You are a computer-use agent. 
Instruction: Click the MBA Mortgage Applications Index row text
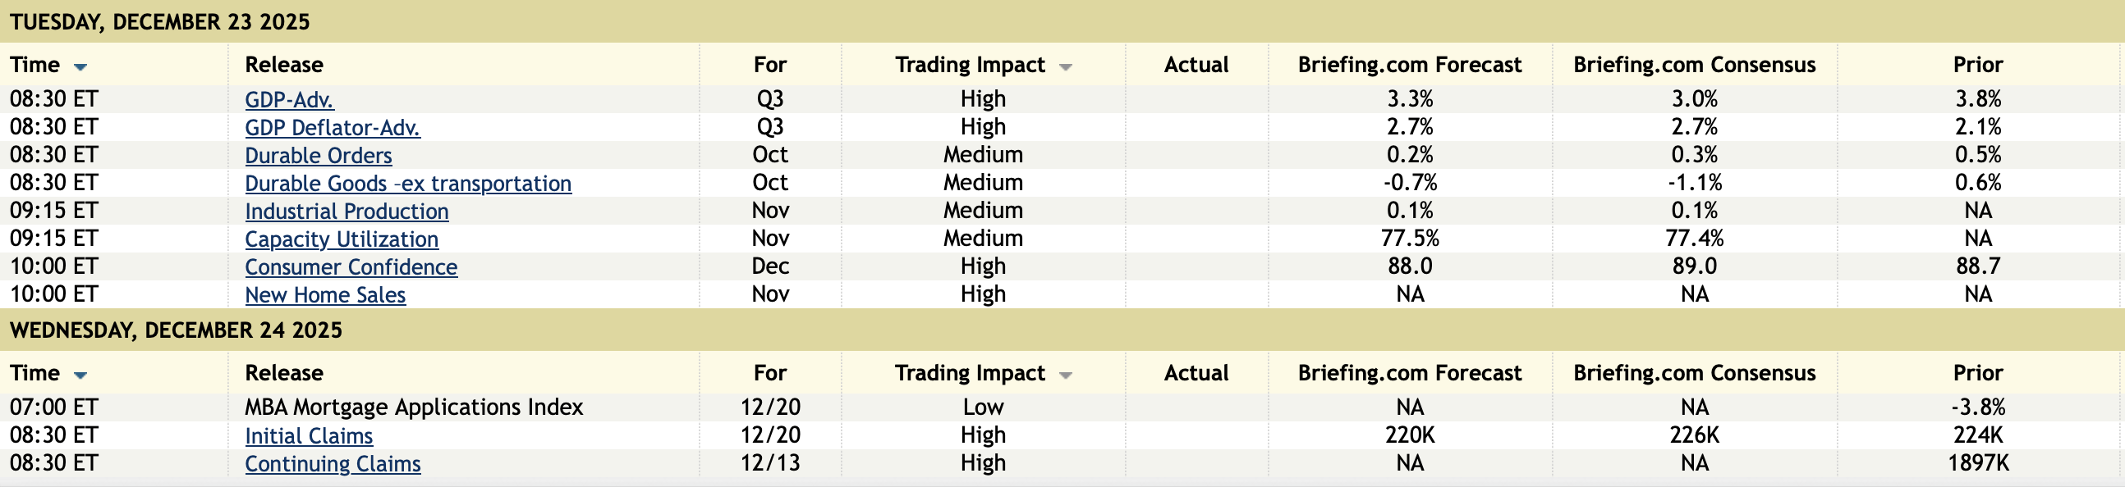(413, 407)
